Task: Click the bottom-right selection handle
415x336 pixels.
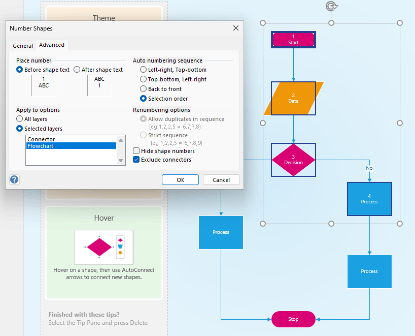Action: click(x=400, y=224)
